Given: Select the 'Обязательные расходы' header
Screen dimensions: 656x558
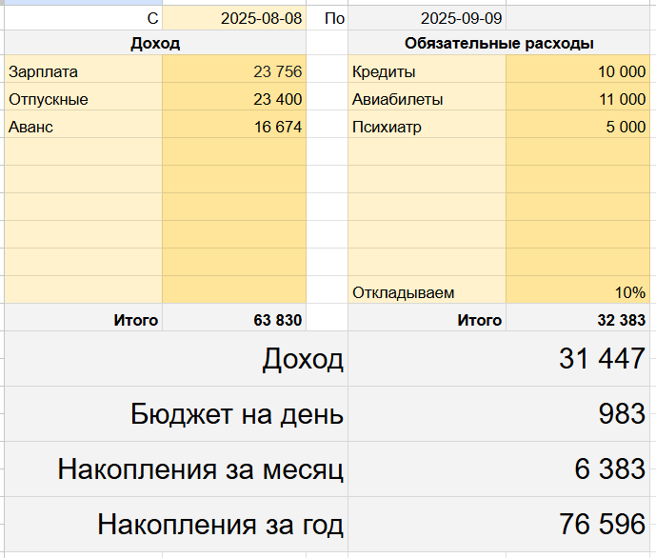Looking at the screenshot, I should click(499, 43).
